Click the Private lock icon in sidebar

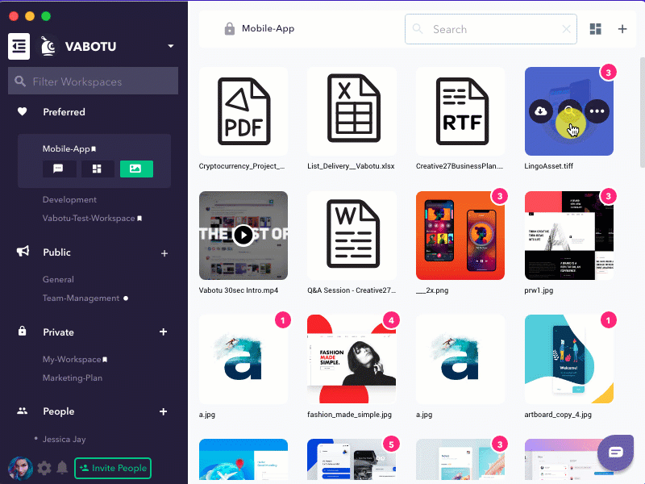pyautogui.click(x=23, y=331)
